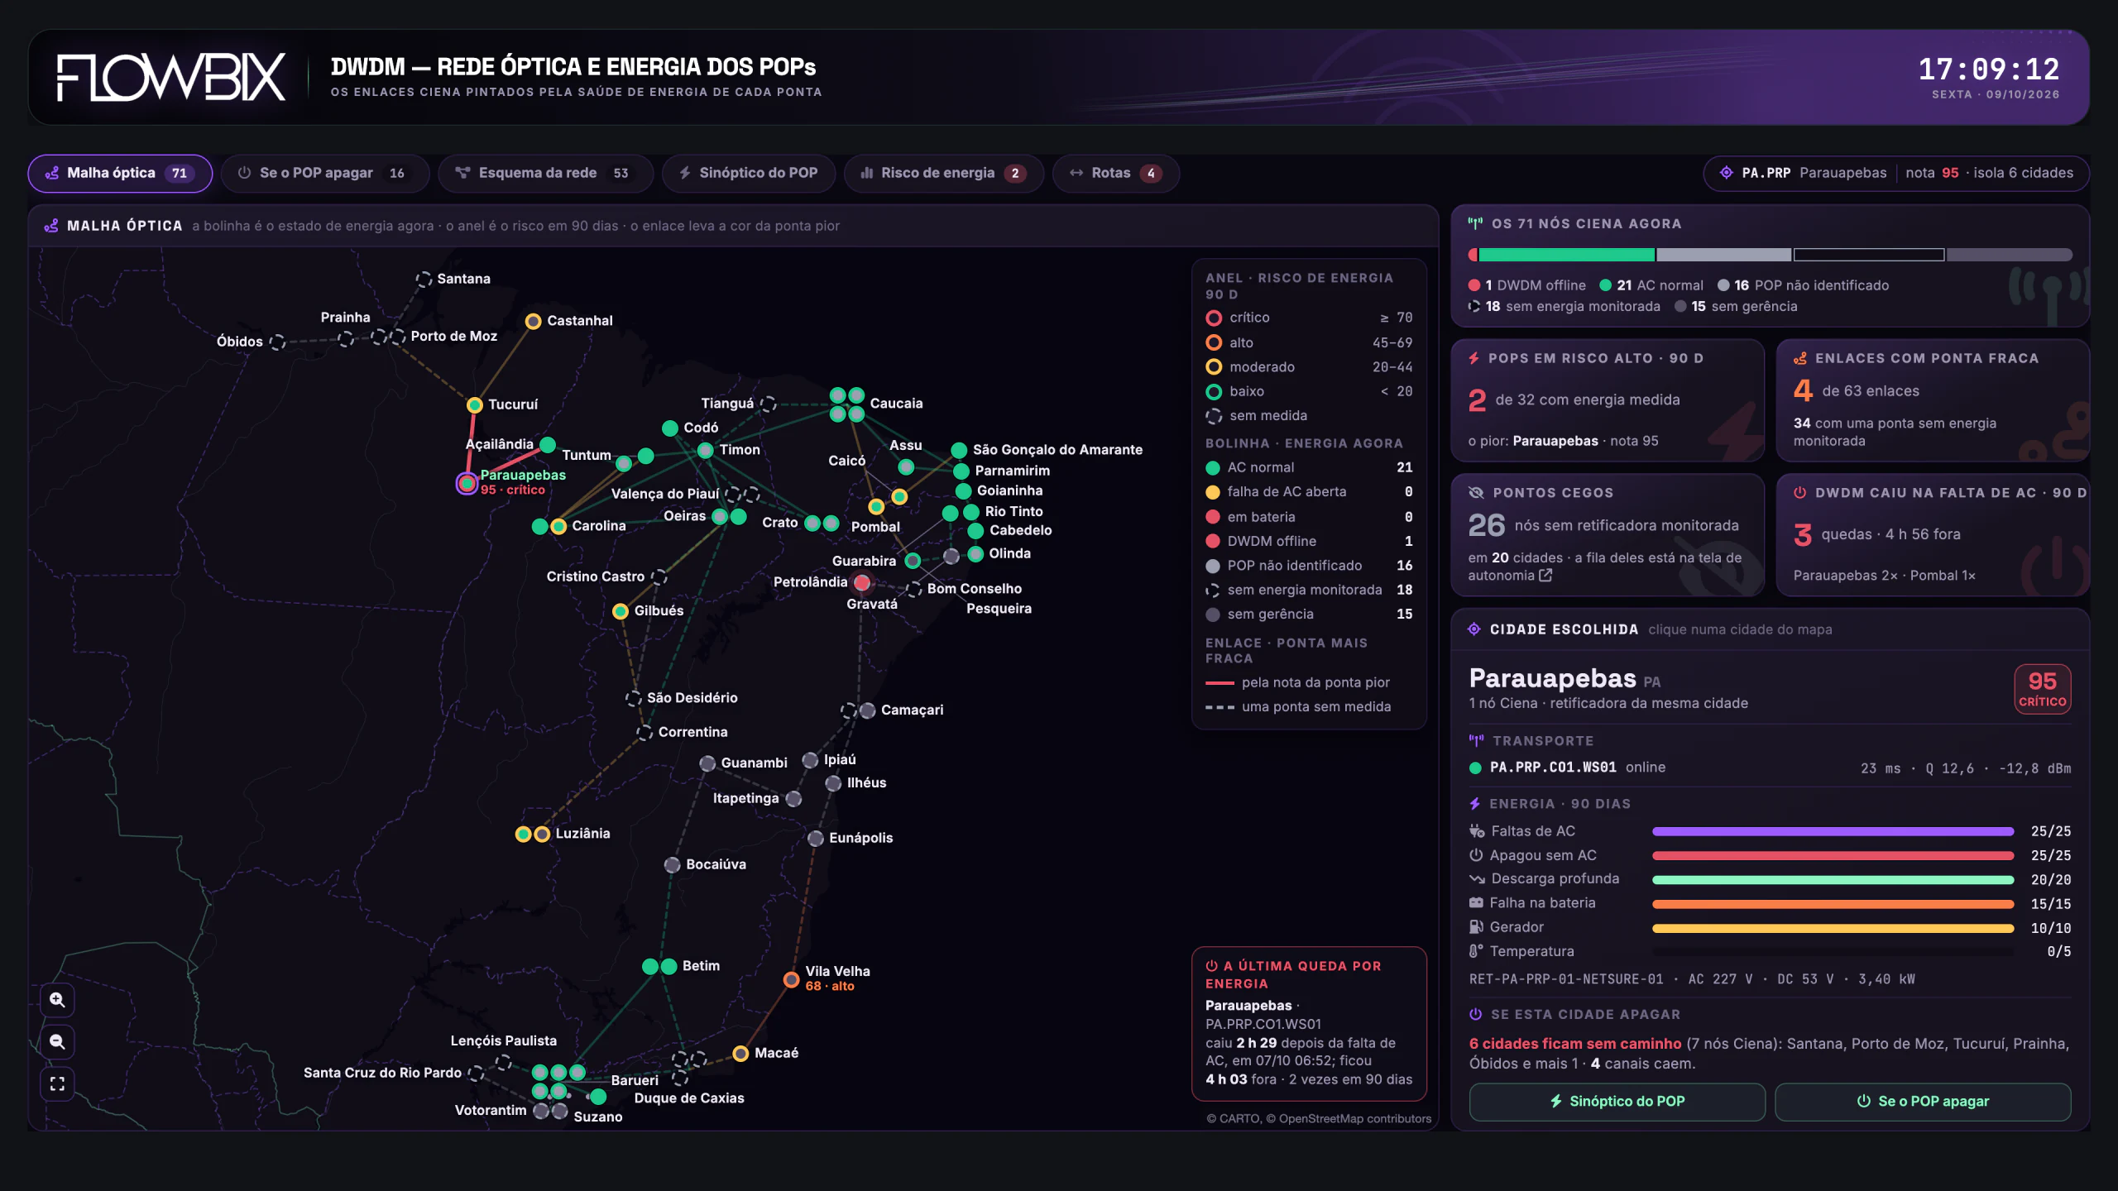Viewport: 2118px width, 1191px height.
Task: Click the AC normal legend row
Action: coord(1309,467)
